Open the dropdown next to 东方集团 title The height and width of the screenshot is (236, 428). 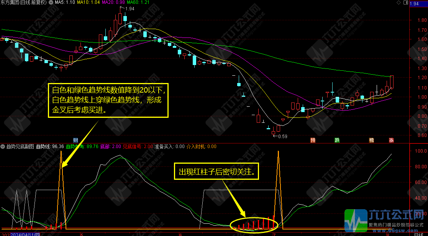52,2
